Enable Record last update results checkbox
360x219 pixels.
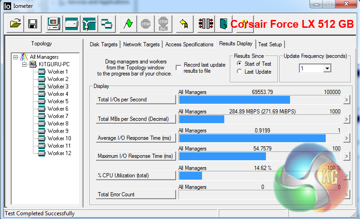tap(178, 68)
